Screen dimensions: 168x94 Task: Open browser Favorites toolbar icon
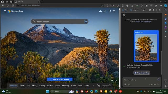pos(118,5)
